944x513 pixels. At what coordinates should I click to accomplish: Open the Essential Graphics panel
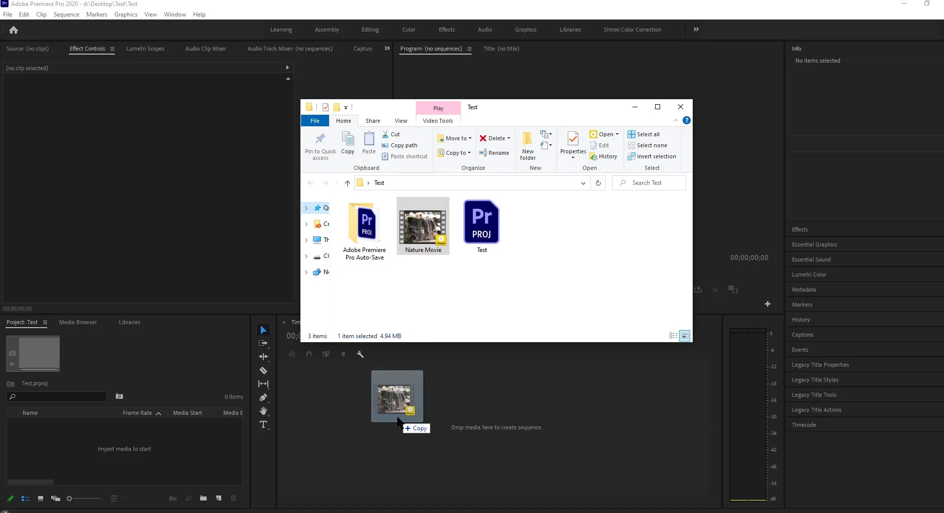[814, 244]
